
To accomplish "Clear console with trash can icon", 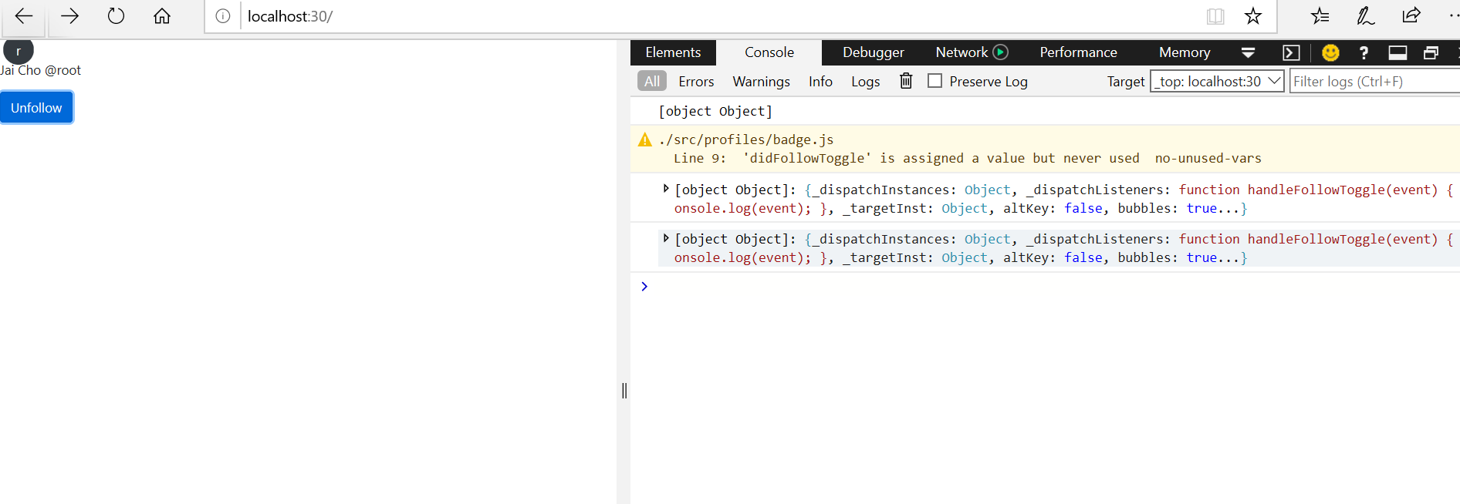I will 906,81.
